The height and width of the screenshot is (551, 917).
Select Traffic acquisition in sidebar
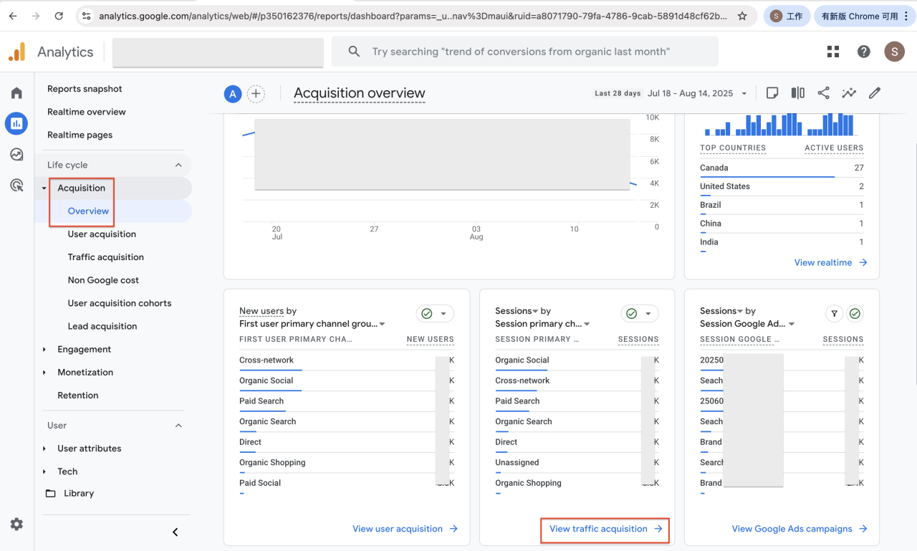[106, 257]
